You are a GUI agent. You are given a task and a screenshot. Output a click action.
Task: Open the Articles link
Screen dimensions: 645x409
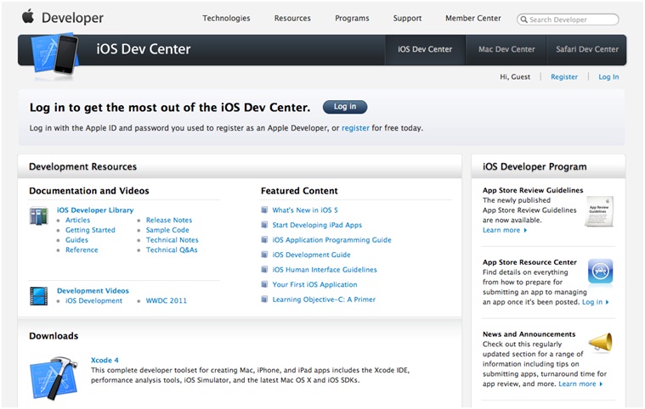pos(77,220)
